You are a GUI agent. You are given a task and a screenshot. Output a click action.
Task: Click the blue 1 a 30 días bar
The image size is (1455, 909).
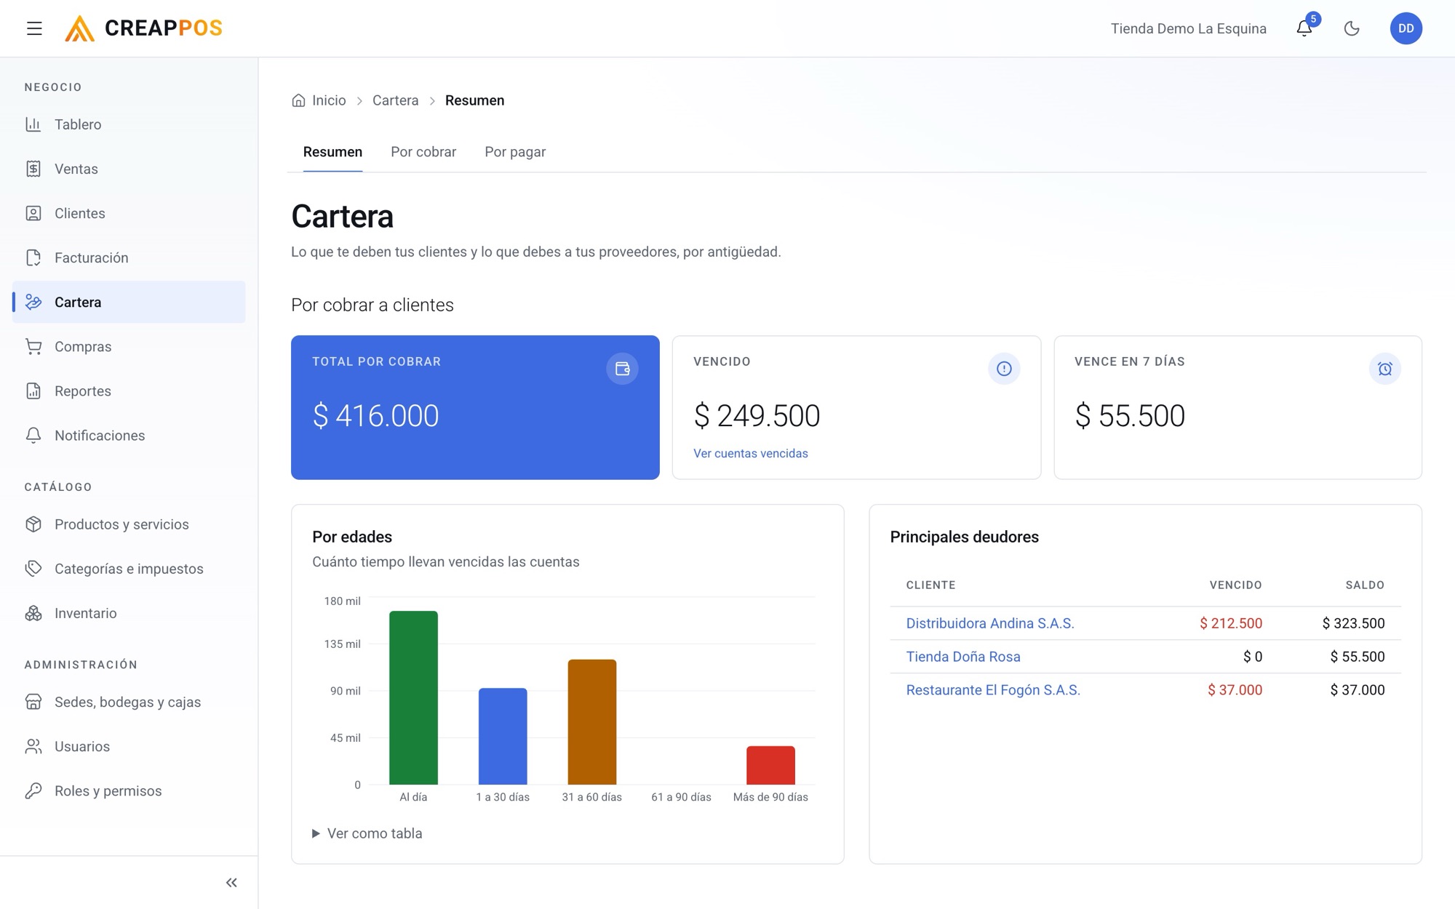pyautogui.click(x=503, y=736)
